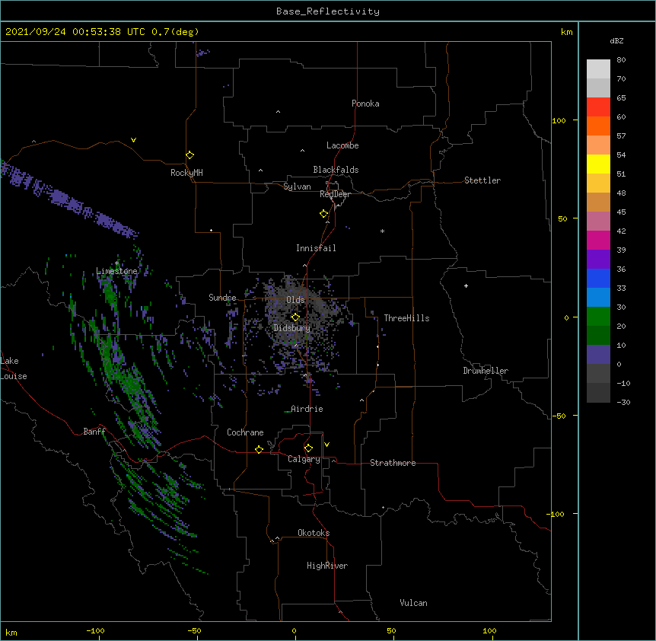Click the white plus marker west of Drumheller
This screenshot has height=641, width=656.
(x=466, y=285)
